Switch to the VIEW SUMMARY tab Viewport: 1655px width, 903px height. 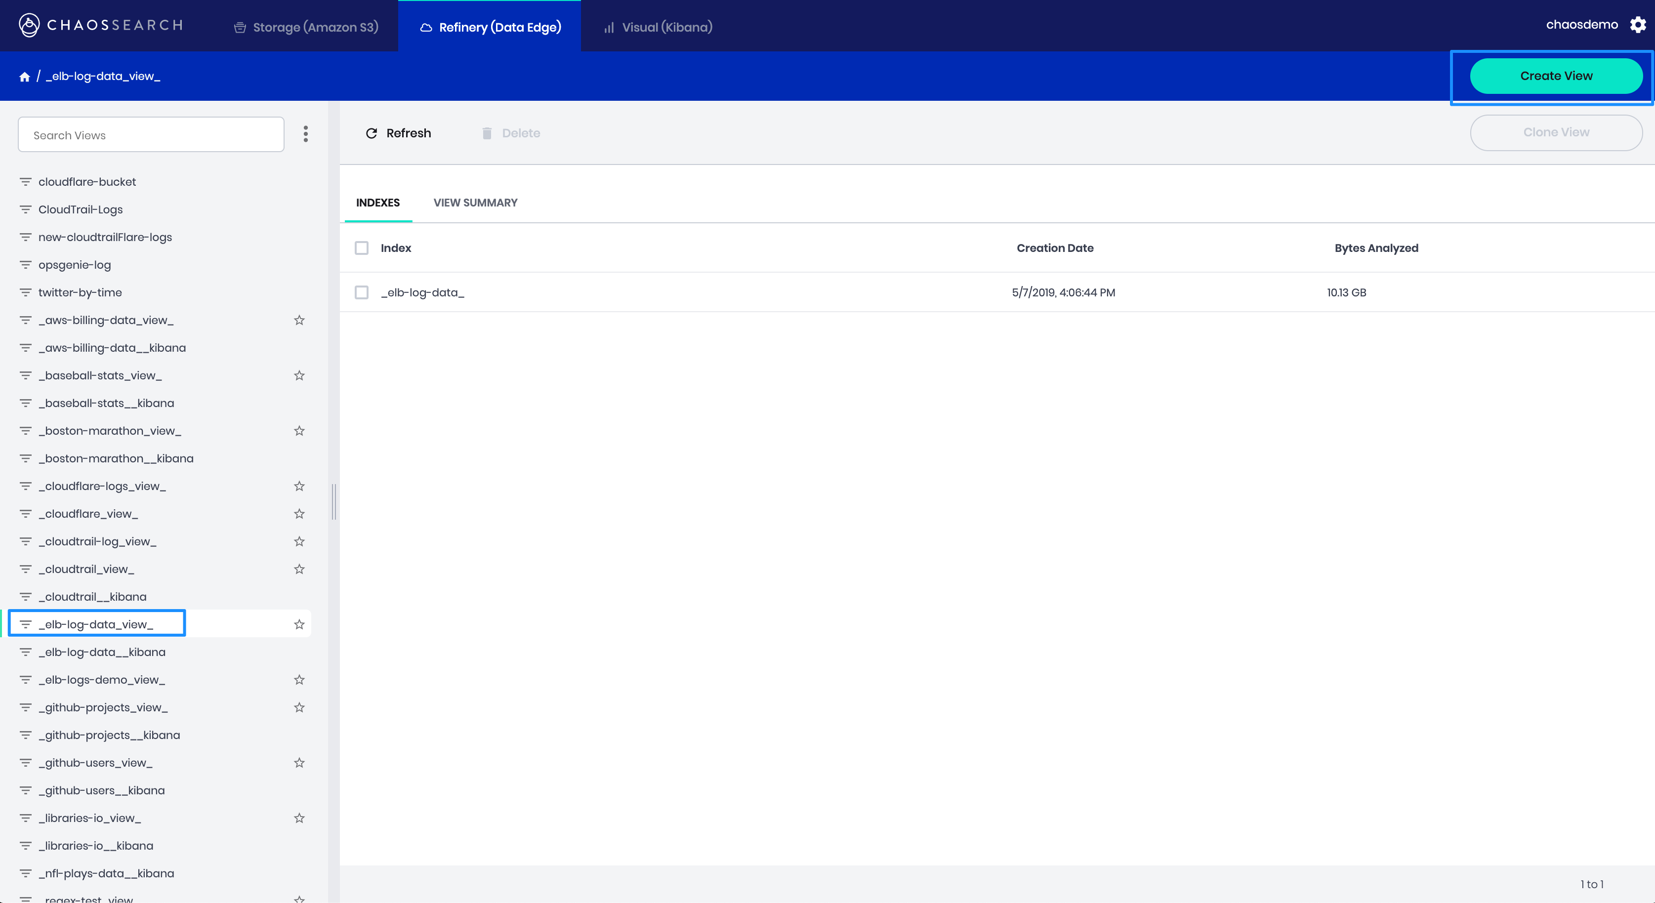tap(475, 203)
